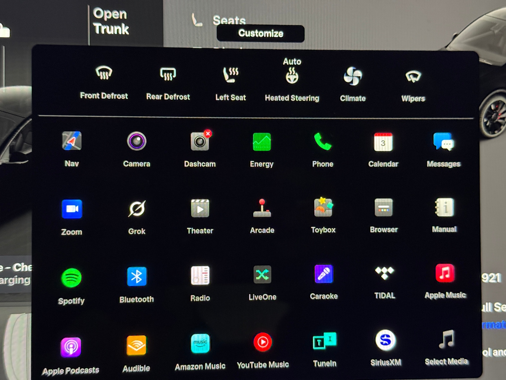Screen dimensions: 506x380
Task: Open Select Media
Action: [446, 339]
